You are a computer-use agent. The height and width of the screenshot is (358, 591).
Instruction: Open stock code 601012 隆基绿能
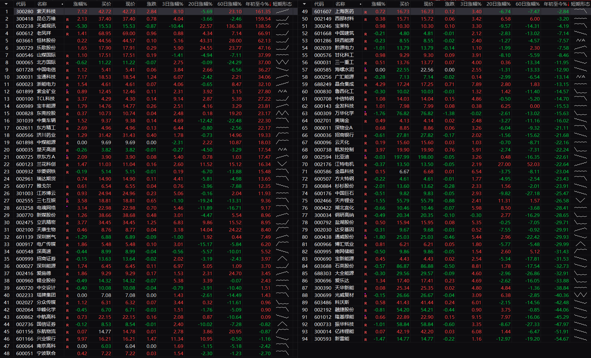(x=323, y=317)
